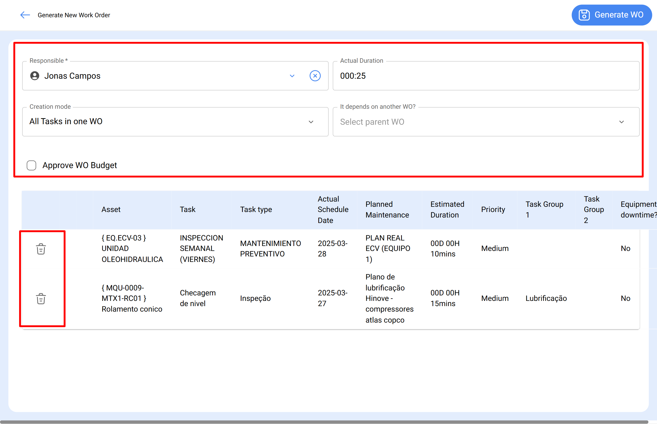Click the back arrow navigation icon
The width and height of the screenshot is (657, 424).
pos(25,15)
